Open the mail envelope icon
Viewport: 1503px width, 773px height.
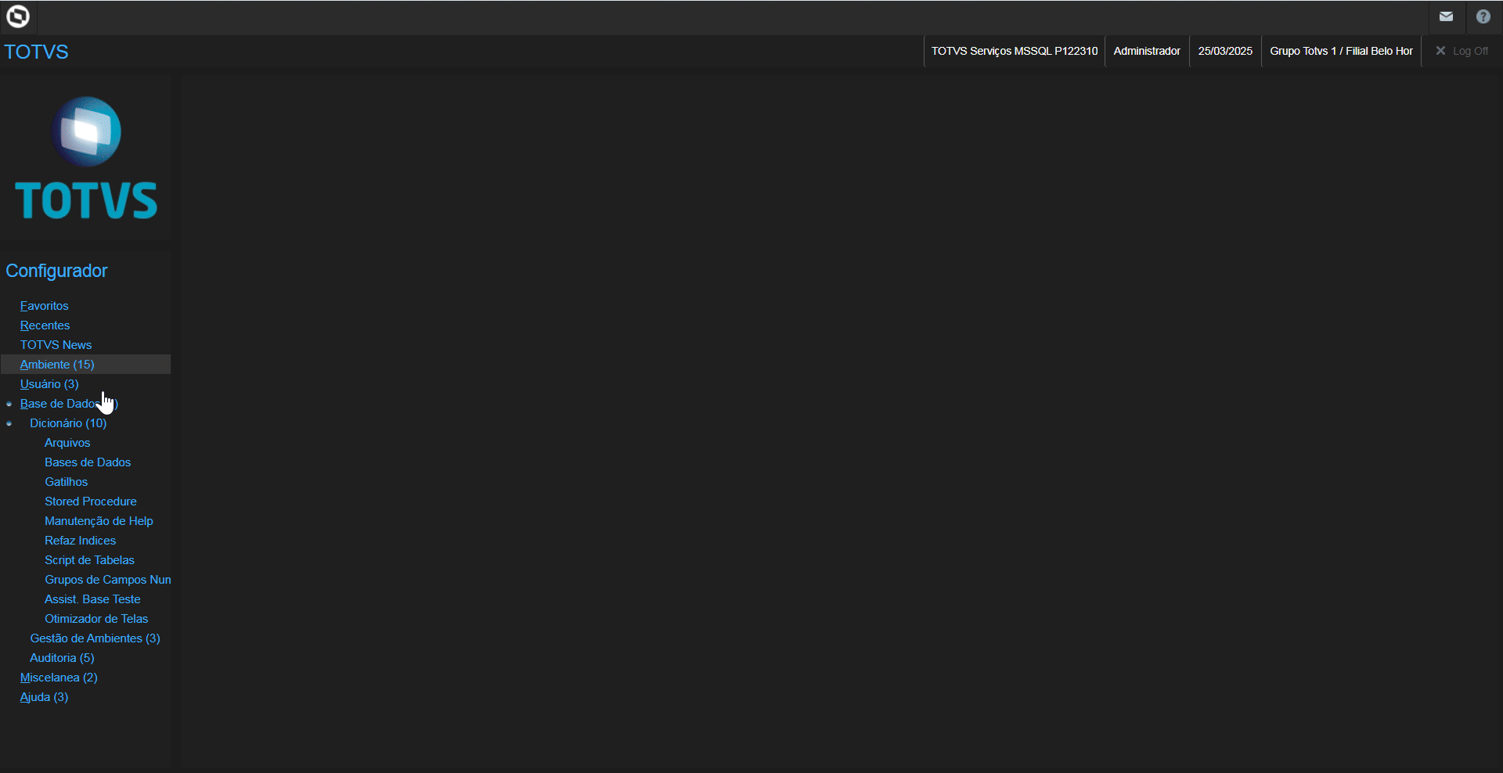[1446, 16]
